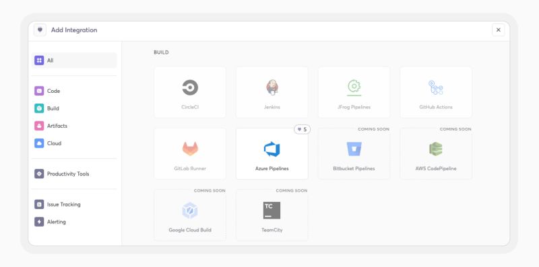Click the AWS CodePipeline card label
This screenshot has width=539, height=267.
click(435, 169)
